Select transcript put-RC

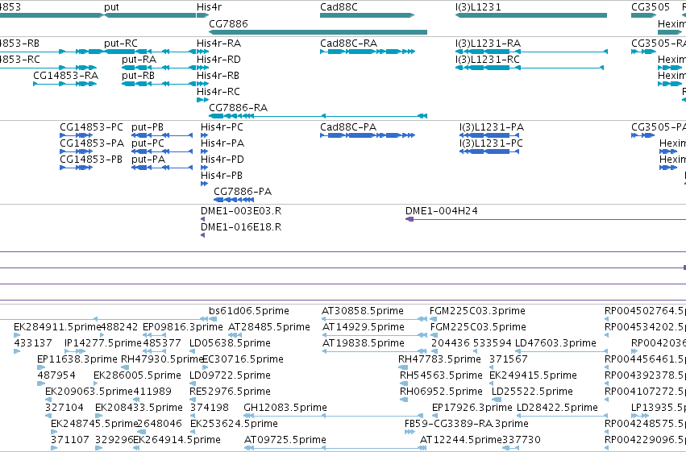(150, 52)
